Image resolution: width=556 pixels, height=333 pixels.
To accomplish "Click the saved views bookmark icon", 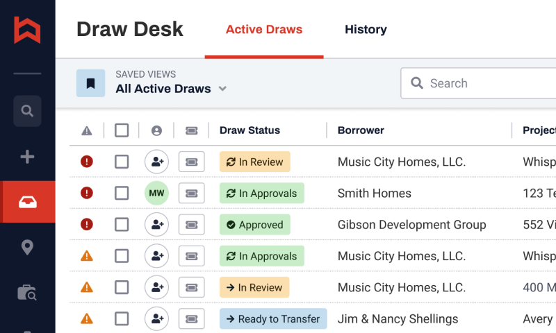I will tap(91, 83).
